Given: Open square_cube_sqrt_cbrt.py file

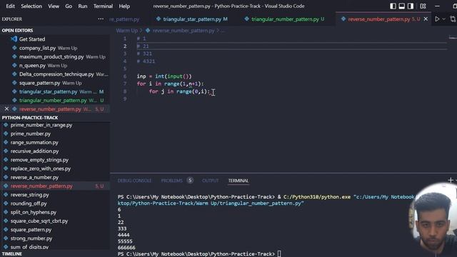Looking at the screenshot, I should (x=39, y=221).
